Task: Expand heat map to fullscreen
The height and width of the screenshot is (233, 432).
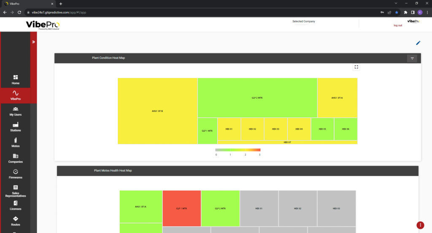Action: (x=356, y=67)
